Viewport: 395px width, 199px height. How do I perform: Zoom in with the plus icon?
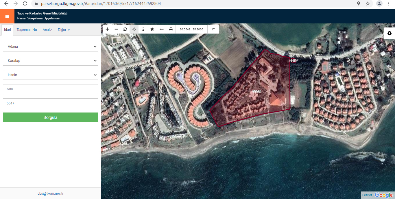point(107,29)
